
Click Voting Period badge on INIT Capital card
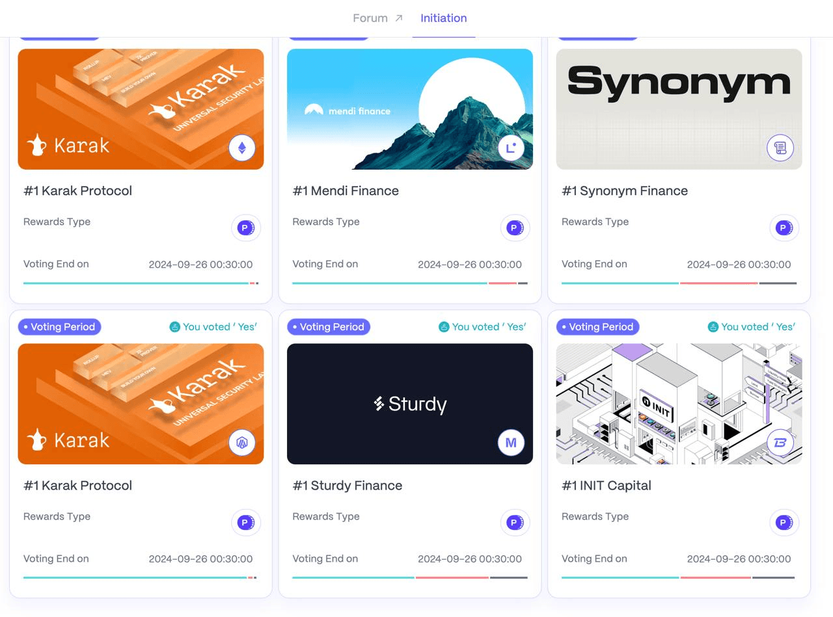tap(598, 327)
